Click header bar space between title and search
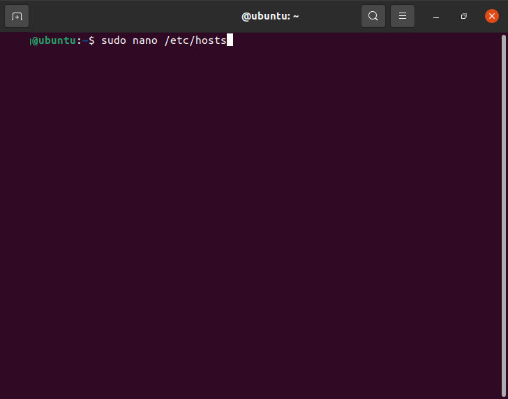 [331, 16]
